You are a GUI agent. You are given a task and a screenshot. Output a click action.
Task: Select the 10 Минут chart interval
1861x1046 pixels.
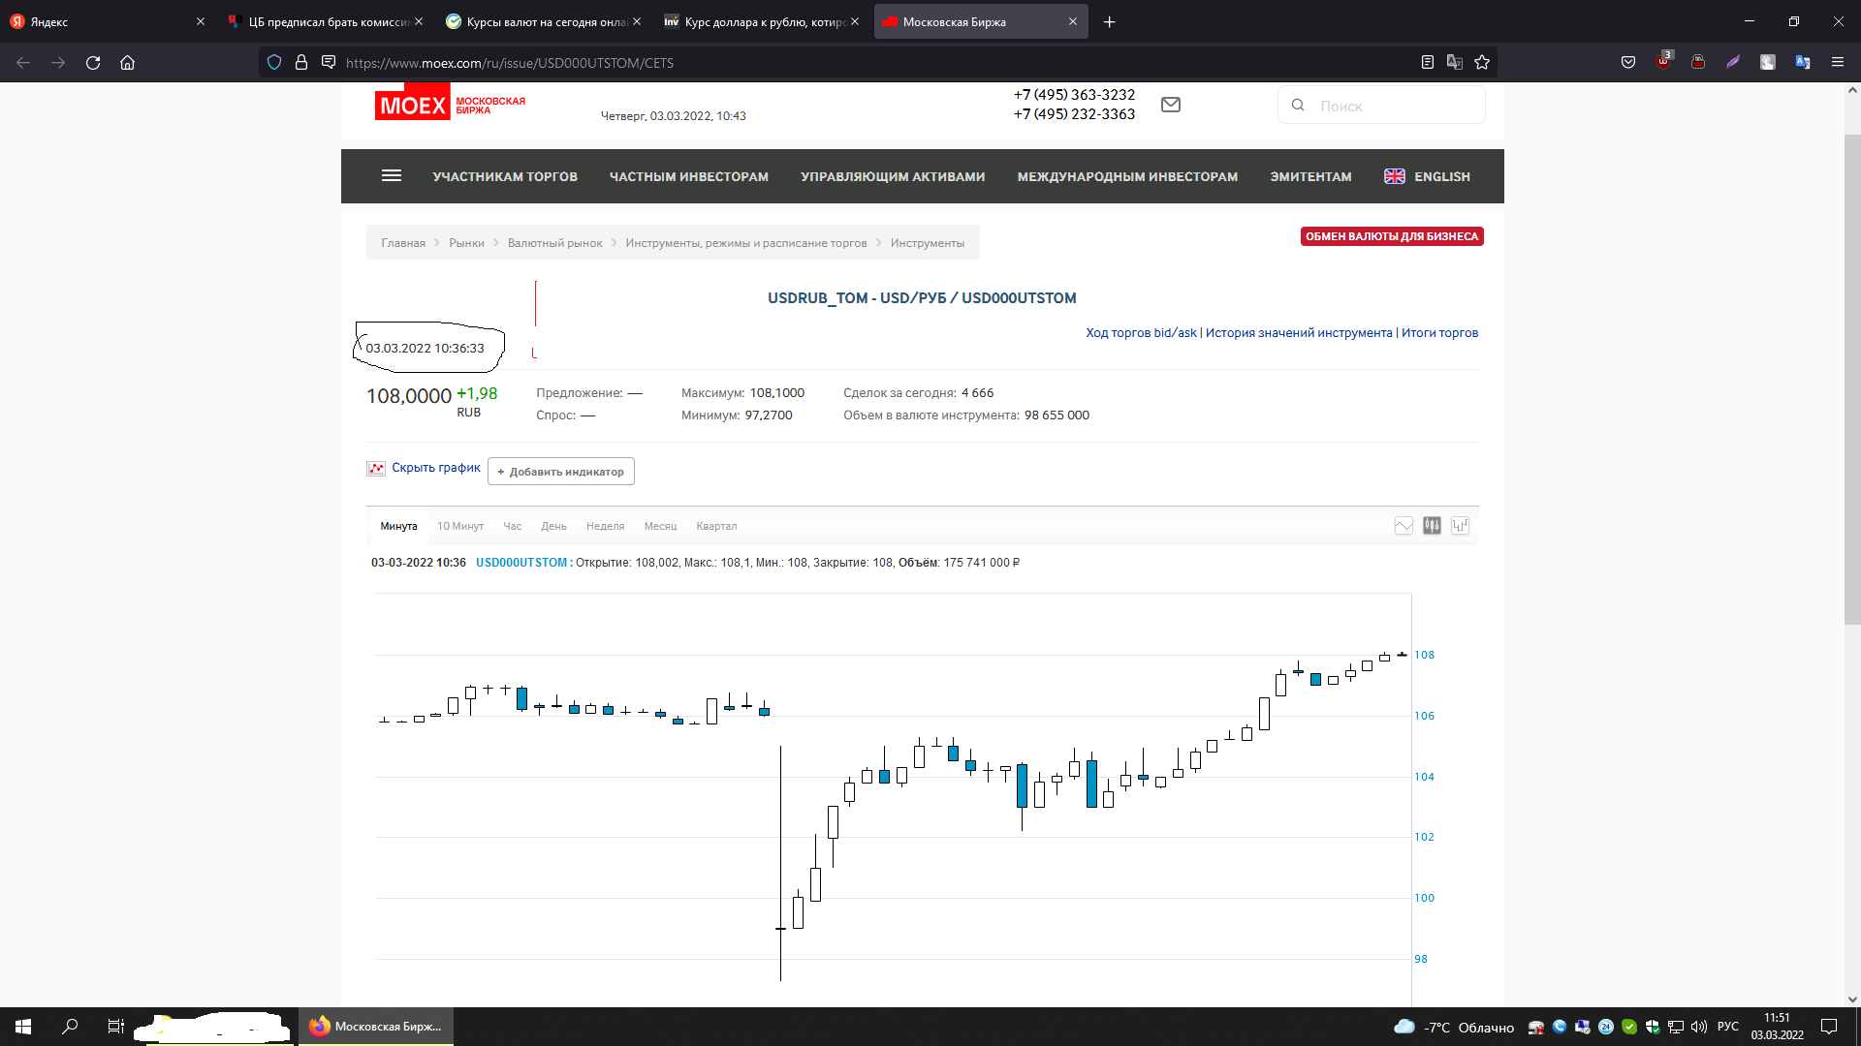pos(460,526)
